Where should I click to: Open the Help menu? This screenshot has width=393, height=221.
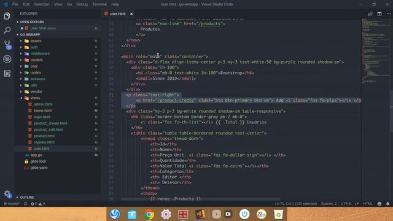[115, 4]
